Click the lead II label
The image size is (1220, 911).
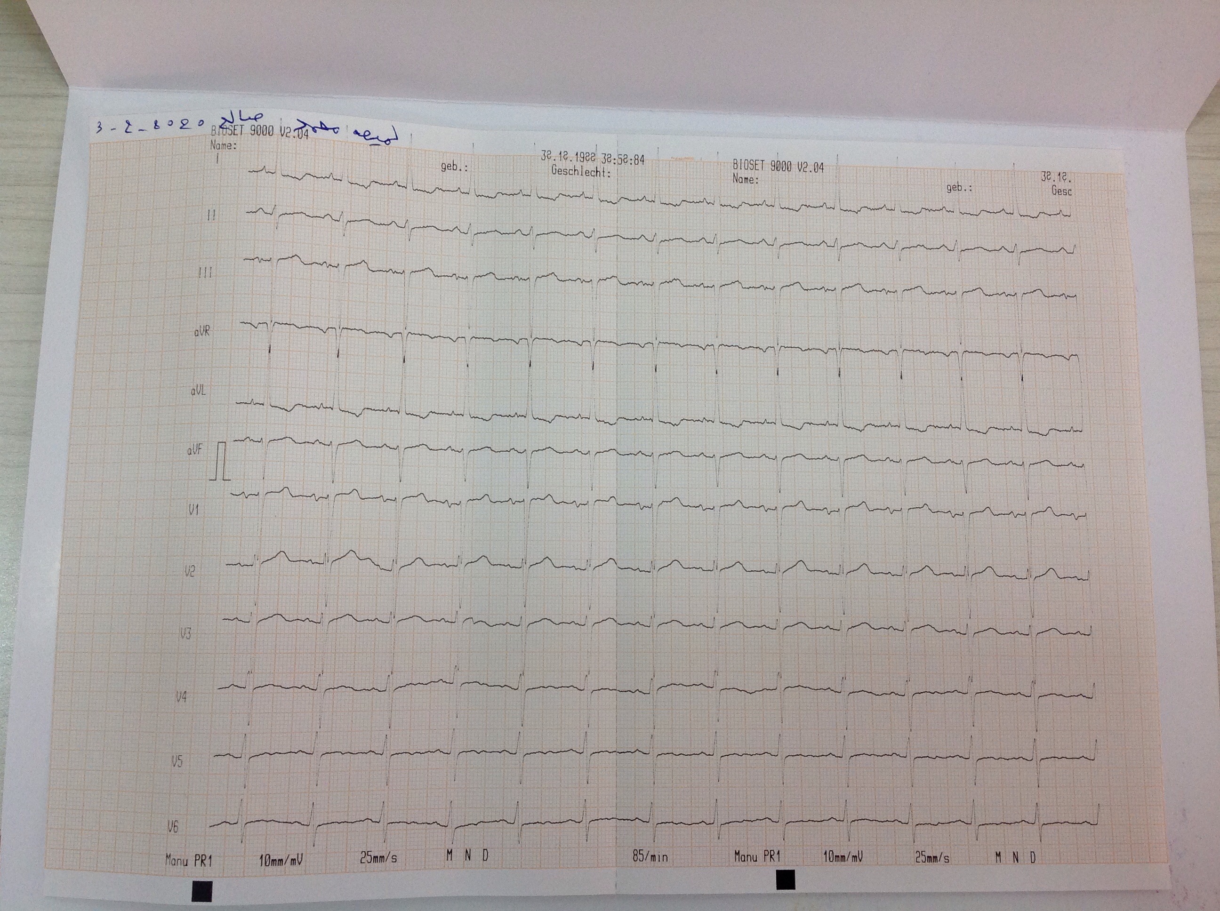(211, 216)
